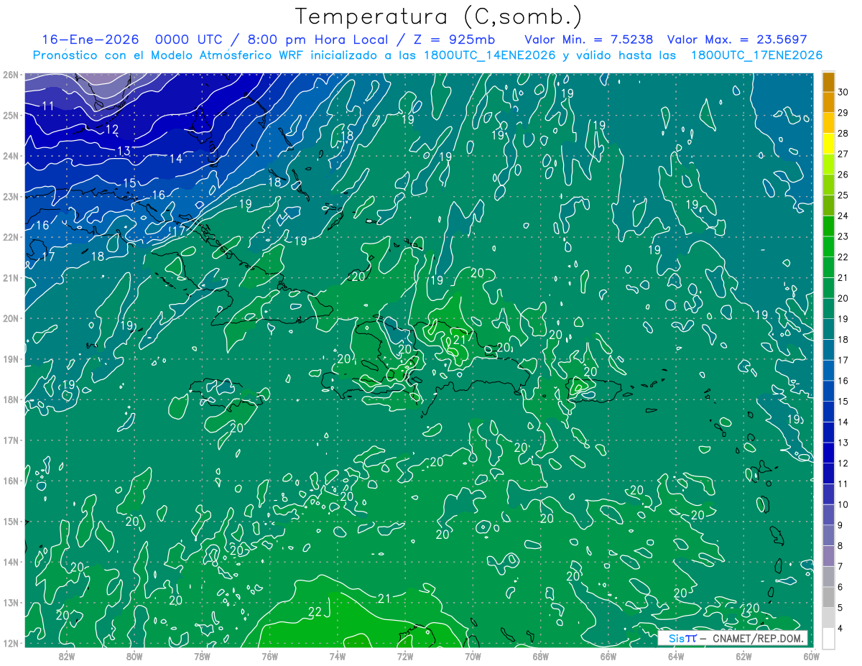
Task: Pick the teal legend swatch between 18 and 19
Action: 828,329
